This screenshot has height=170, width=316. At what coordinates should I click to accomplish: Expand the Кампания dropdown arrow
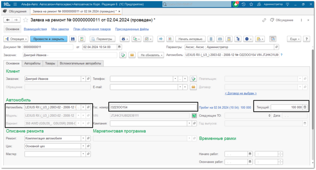(x=189, y=123)
